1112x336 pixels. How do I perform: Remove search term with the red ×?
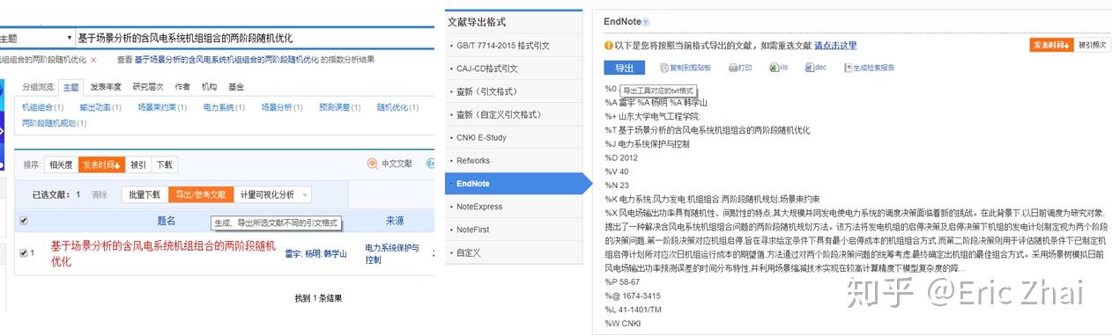pyautogui.click(x=93, y=60)
